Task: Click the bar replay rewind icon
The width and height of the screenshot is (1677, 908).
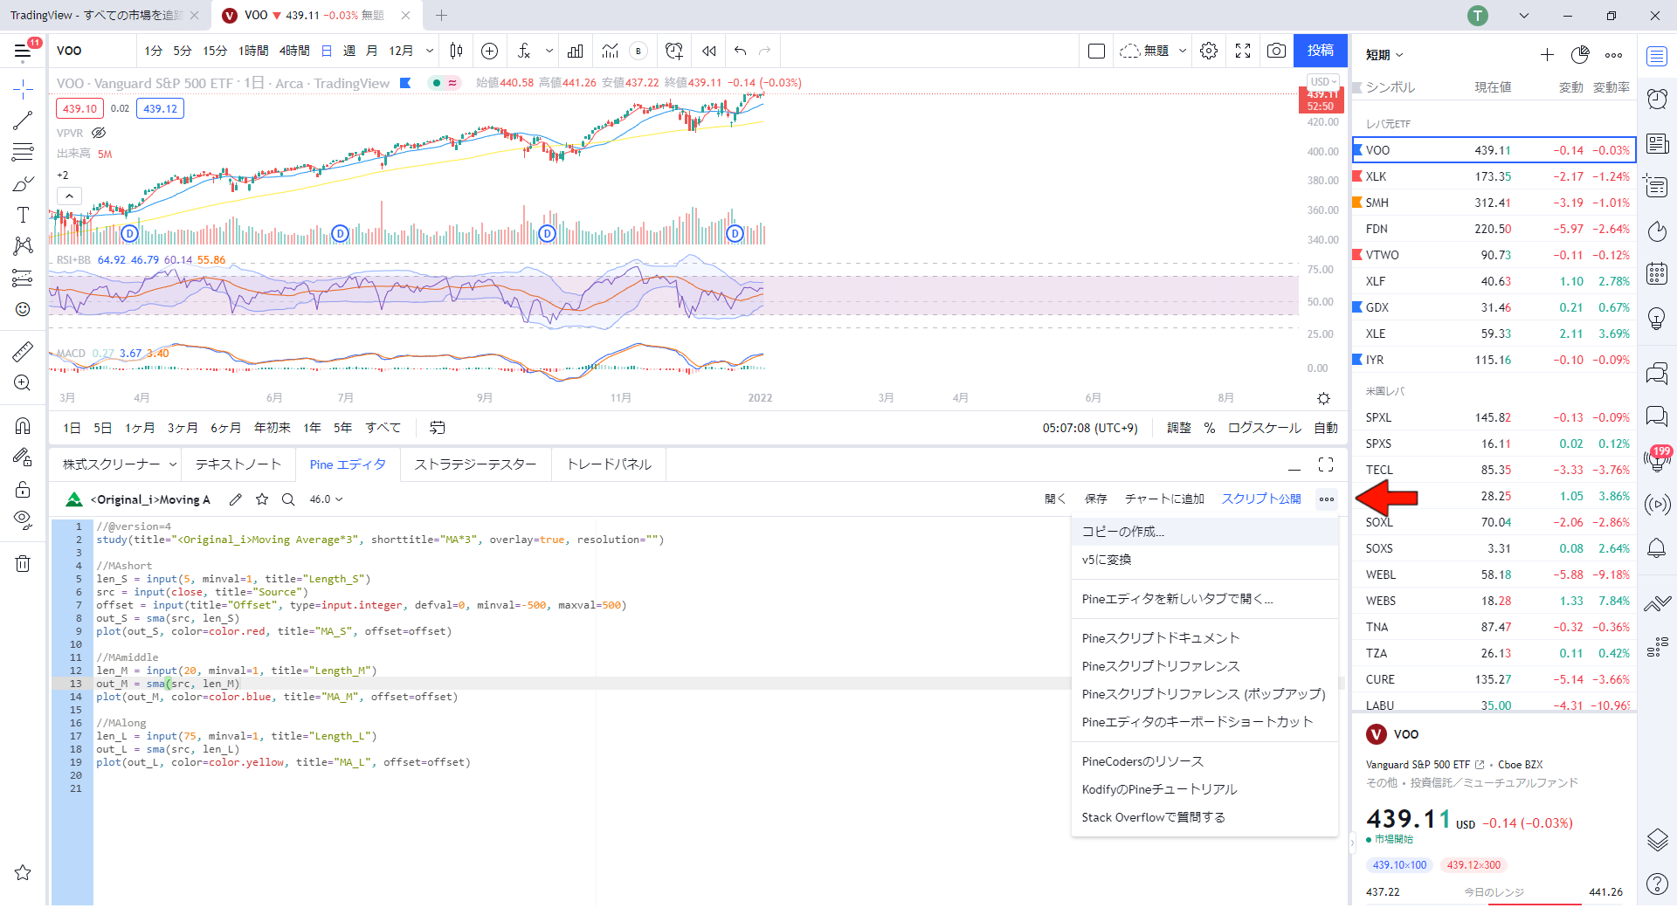Action: click(709, 52)
